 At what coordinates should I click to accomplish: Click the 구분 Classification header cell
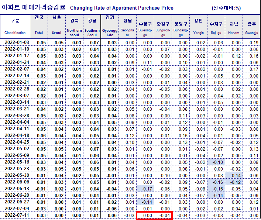[15, 27]
